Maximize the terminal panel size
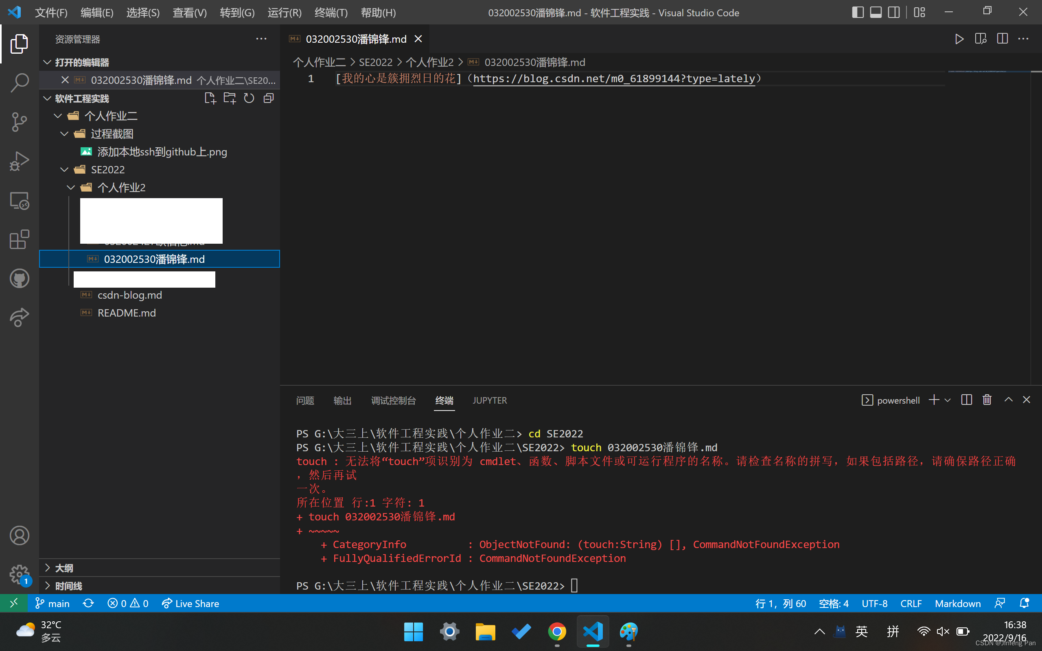1042x651 pixels. point(1008,400)
